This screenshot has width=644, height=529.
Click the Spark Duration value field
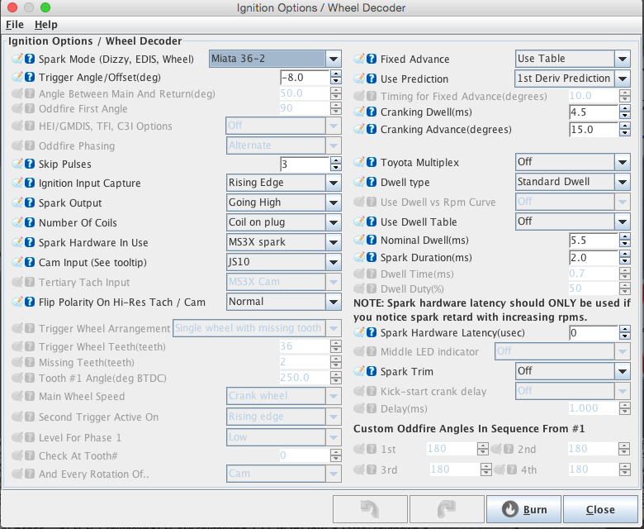tap(594, 258)
